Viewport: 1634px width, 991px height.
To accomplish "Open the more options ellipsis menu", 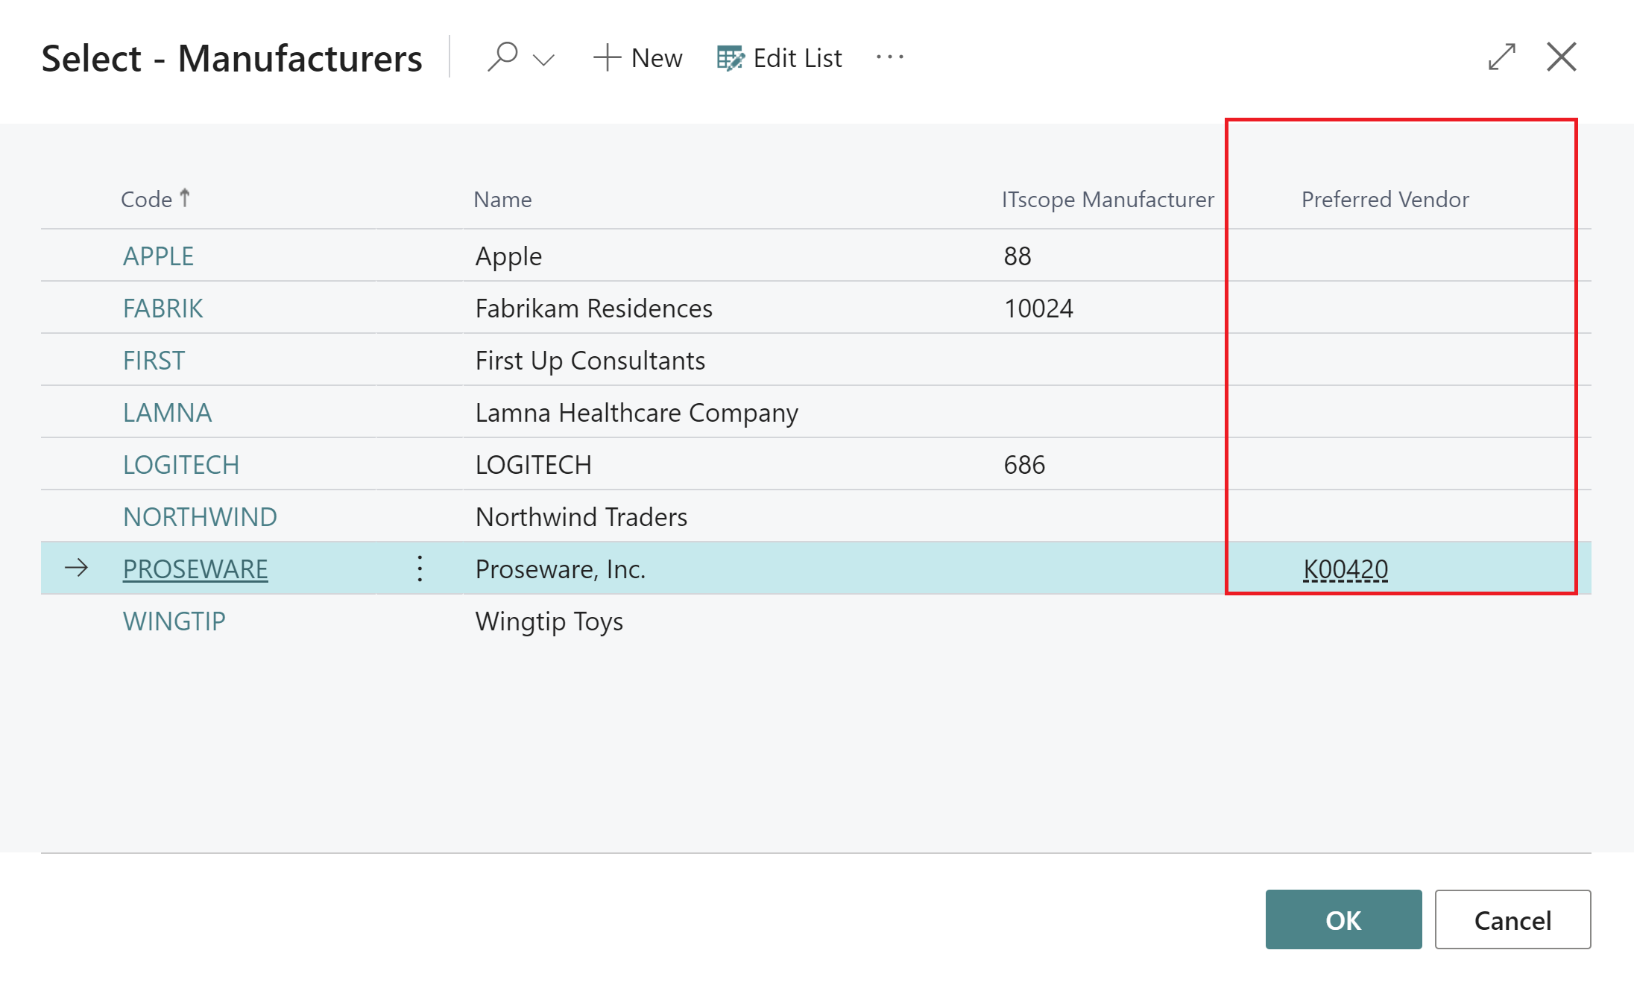I will pyautogui.click(x=890, y=57).
